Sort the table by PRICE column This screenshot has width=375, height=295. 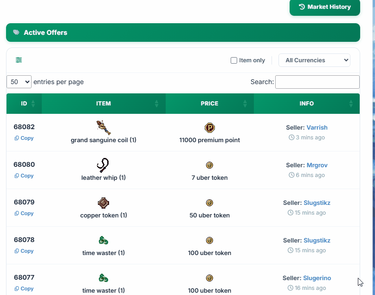click(x=209, y=104)
